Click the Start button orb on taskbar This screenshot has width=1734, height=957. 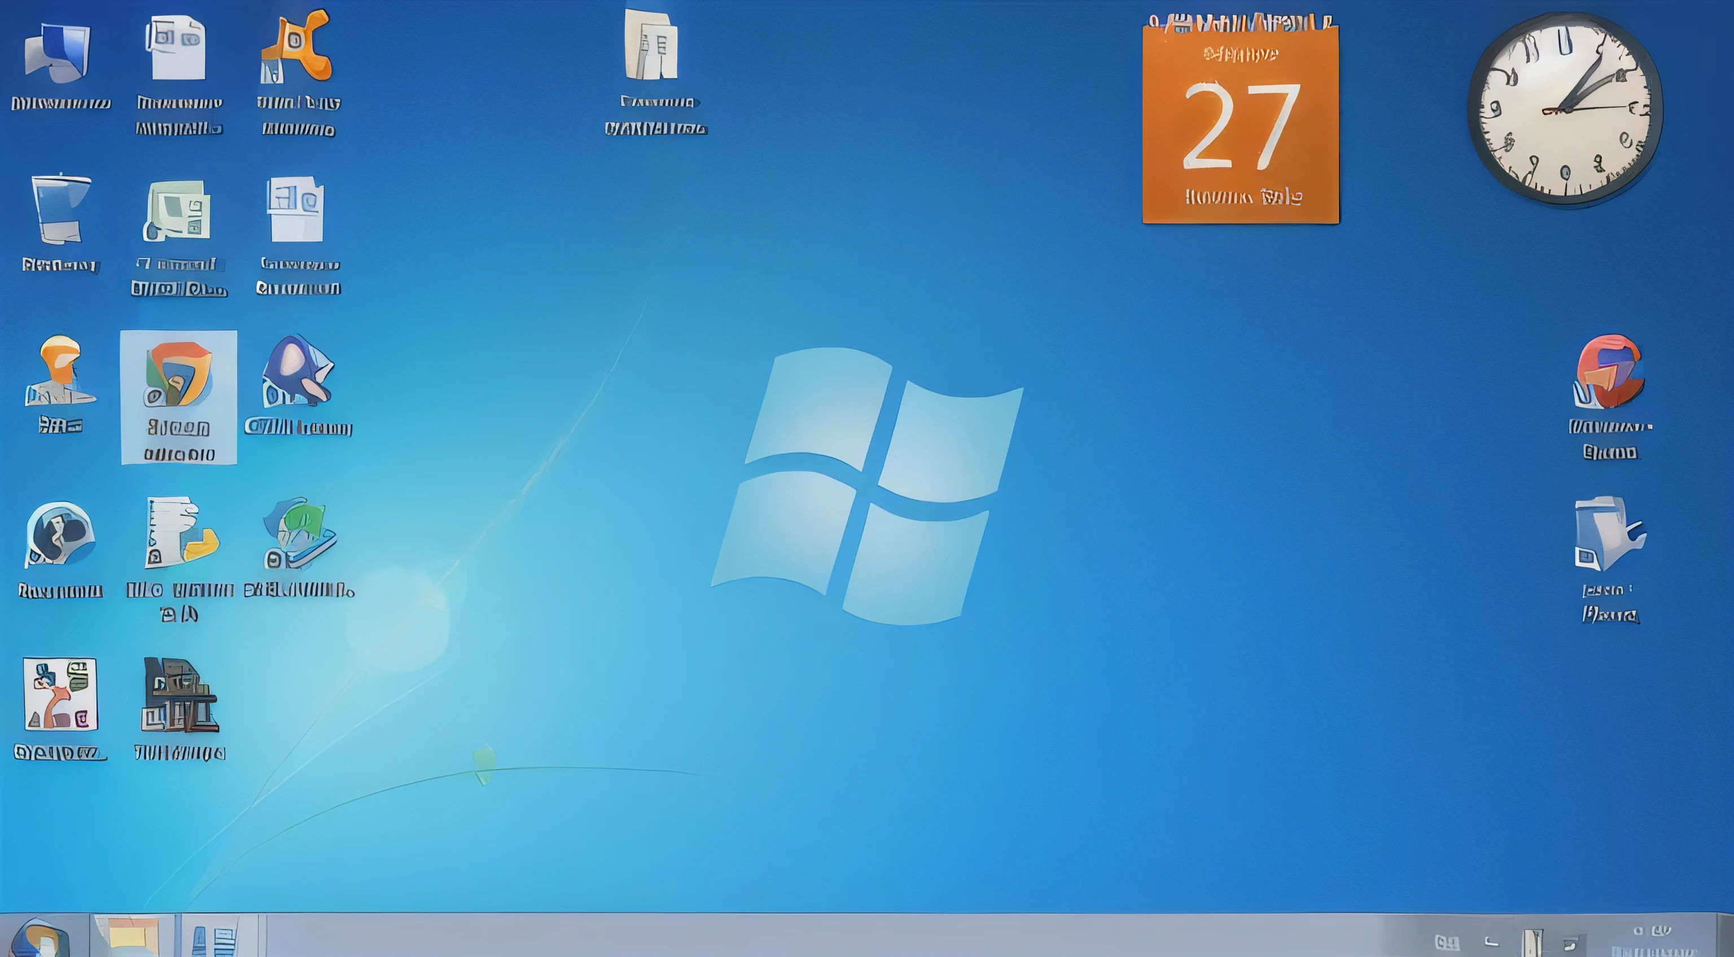41,937
